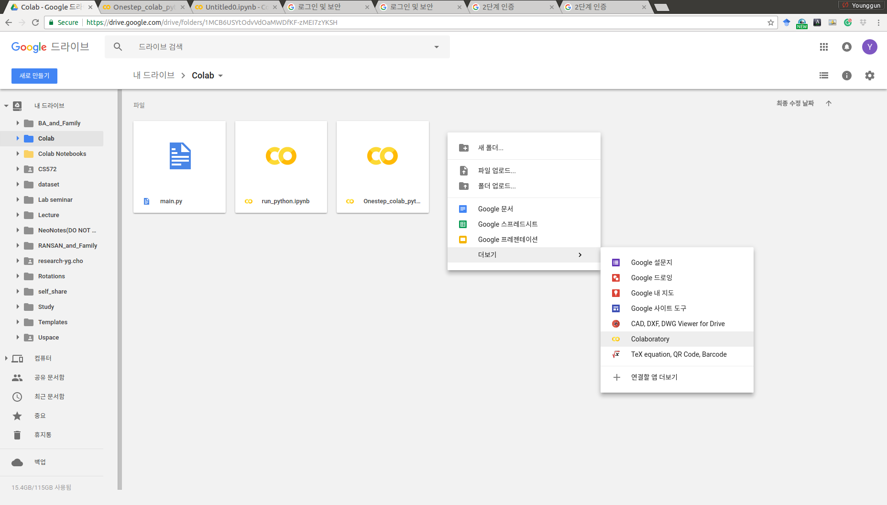This screenshot has height=505, width=887.
Task: Go to My Drive breadcrumb
Action: 153,75
